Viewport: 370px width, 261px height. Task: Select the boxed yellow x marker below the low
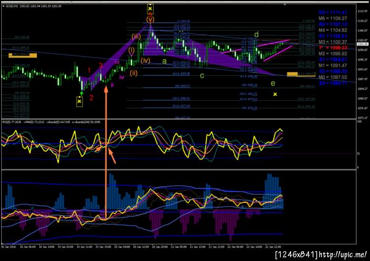click(80, 102)
